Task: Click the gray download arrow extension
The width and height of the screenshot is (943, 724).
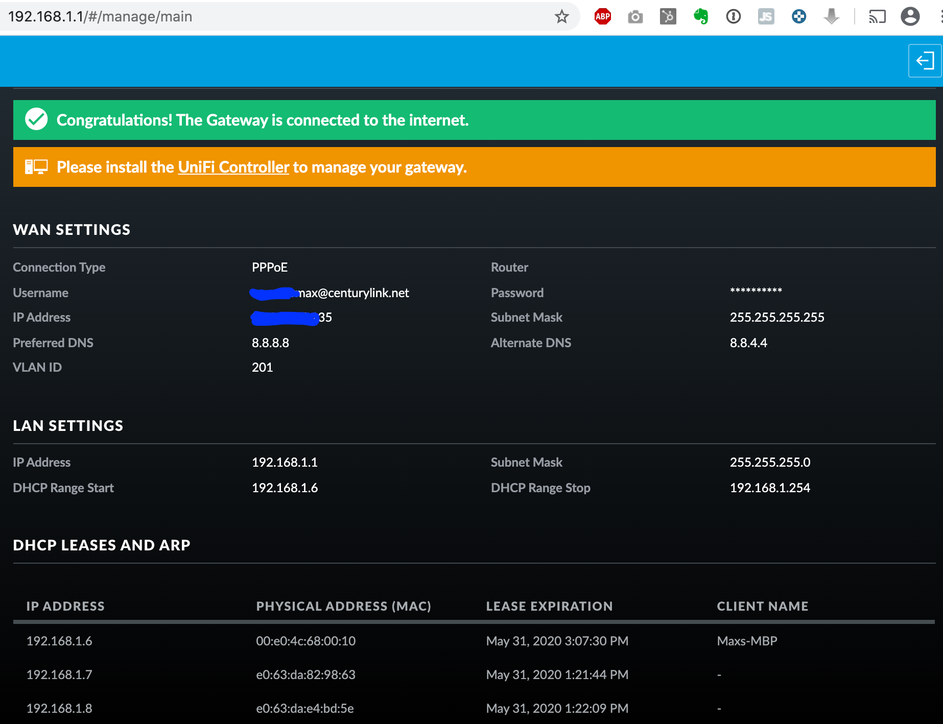Action: pyautogui.click(x=831, y=17)
